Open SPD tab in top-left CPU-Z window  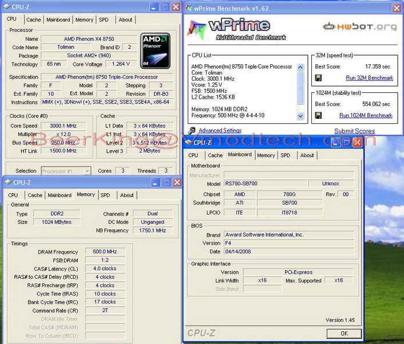pyautogui.click(x=104, y=19)
